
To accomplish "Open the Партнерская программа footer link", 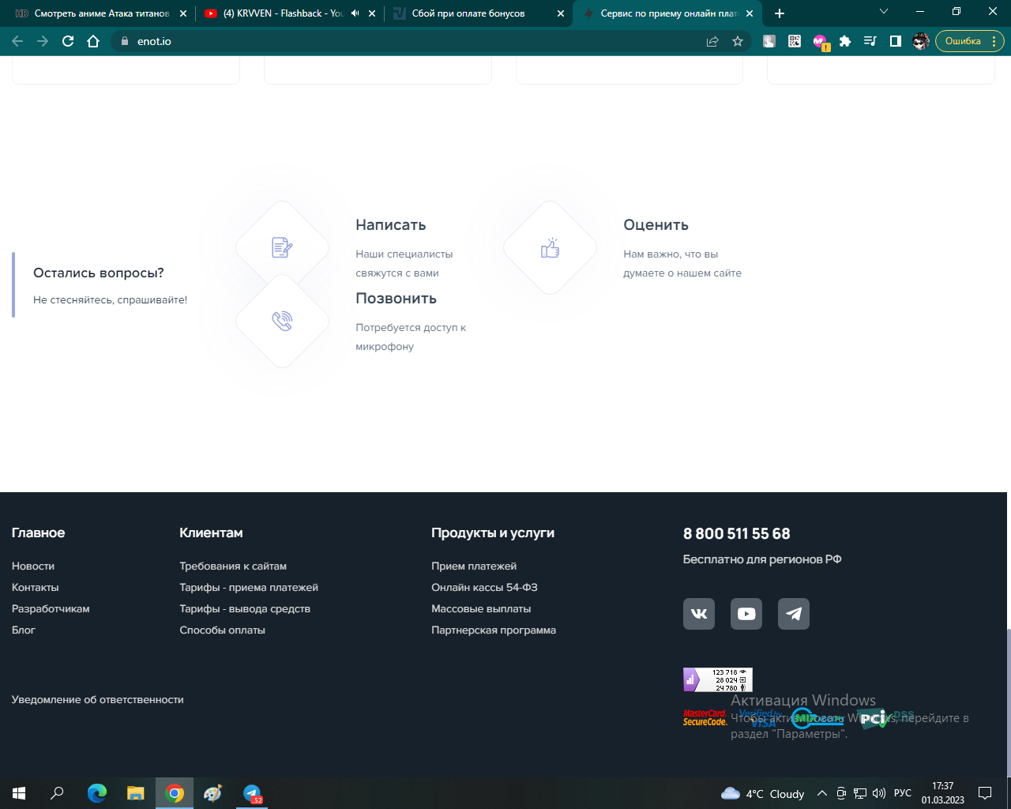I will tap(494, 630).
